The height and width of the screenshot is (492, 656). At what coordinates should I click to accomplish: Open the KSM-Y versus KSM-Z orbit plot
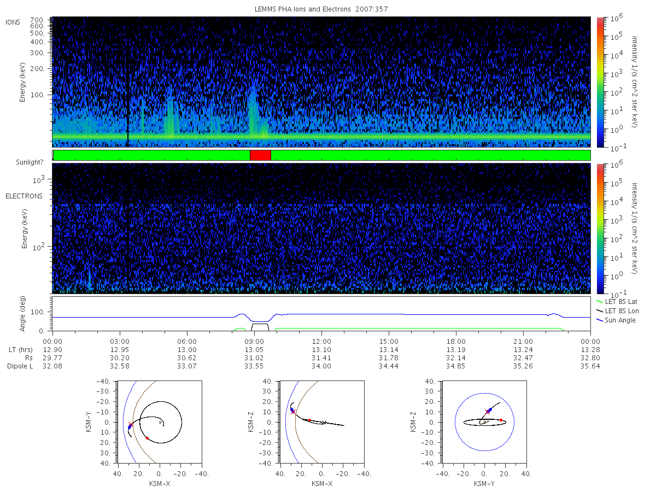484,422
